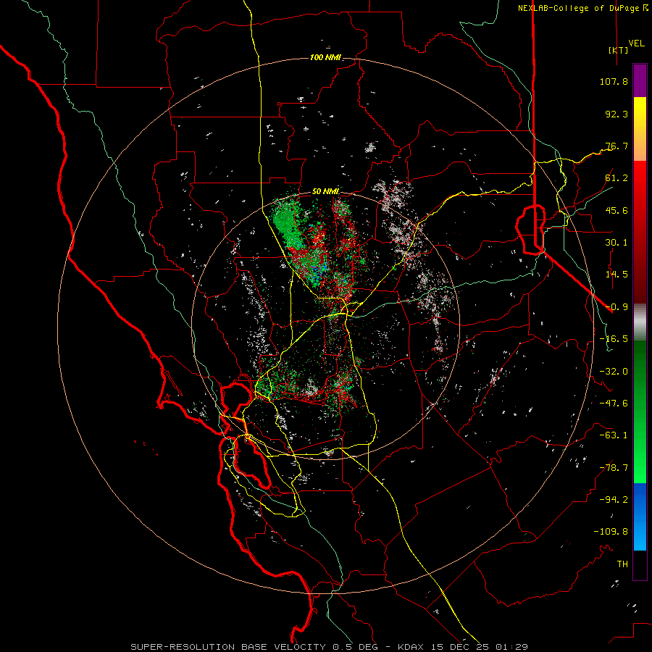
Task: Click the -63.1 velocity scale value
Action: point(614,435)
